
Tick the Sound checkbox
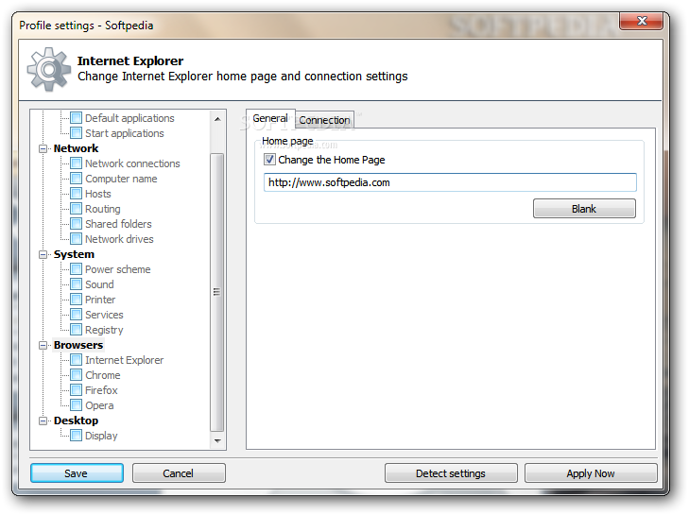(76, 284)
